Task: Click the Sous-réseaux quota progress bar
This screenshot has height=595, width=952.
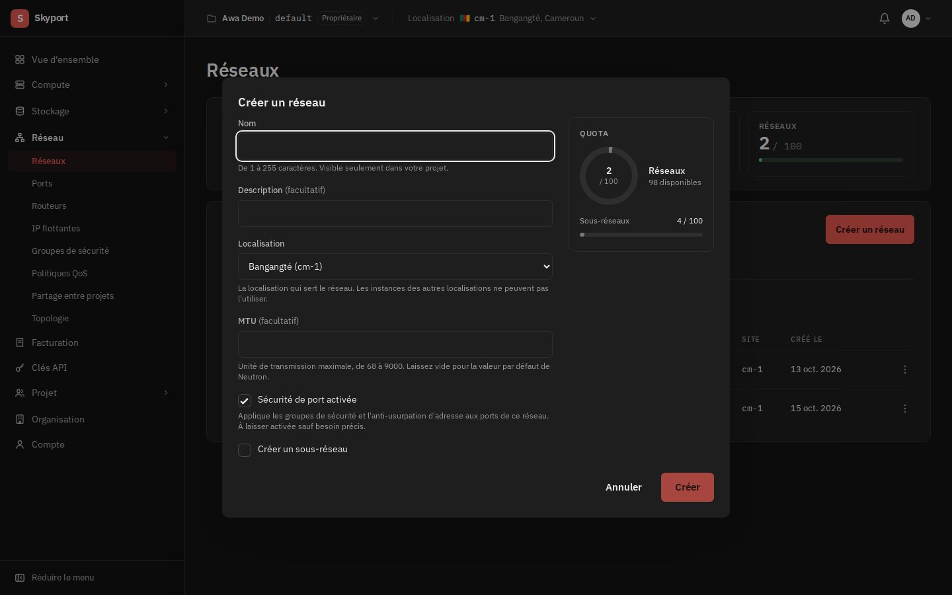Action: click(641, 235)
